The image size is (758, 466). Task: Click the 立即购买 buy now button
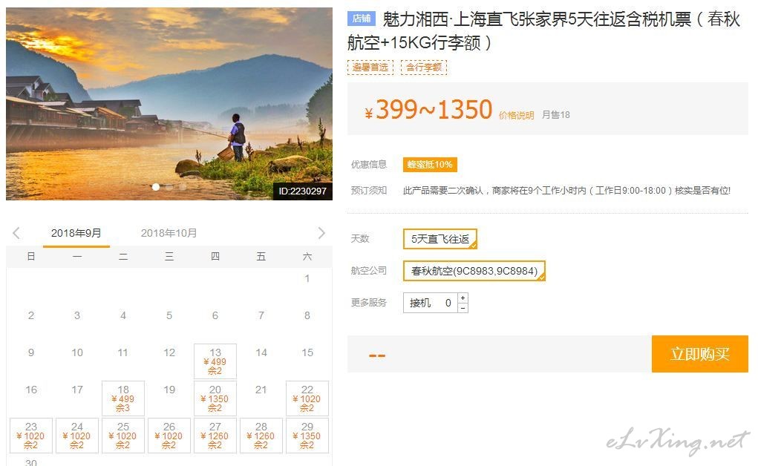699,354
